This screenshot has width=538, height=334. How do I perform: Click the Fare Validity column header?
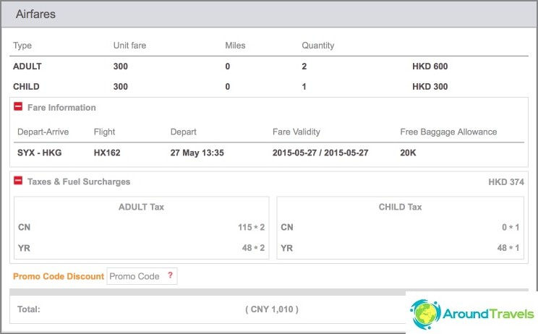coord(296,132)
